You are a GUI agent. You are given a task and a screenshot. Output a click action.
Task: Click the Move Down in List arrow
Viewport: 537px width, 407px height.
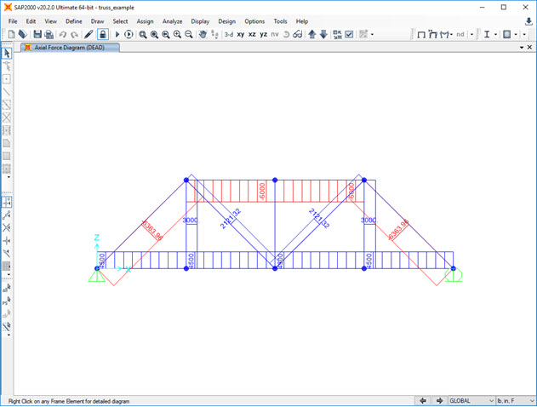[323, 34]
